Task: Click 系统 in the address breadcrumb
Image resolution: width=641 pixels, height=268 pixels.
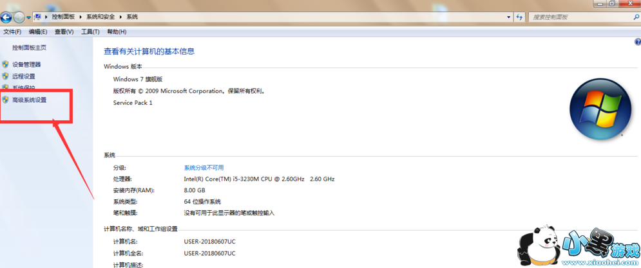Action: pos(132,17)
